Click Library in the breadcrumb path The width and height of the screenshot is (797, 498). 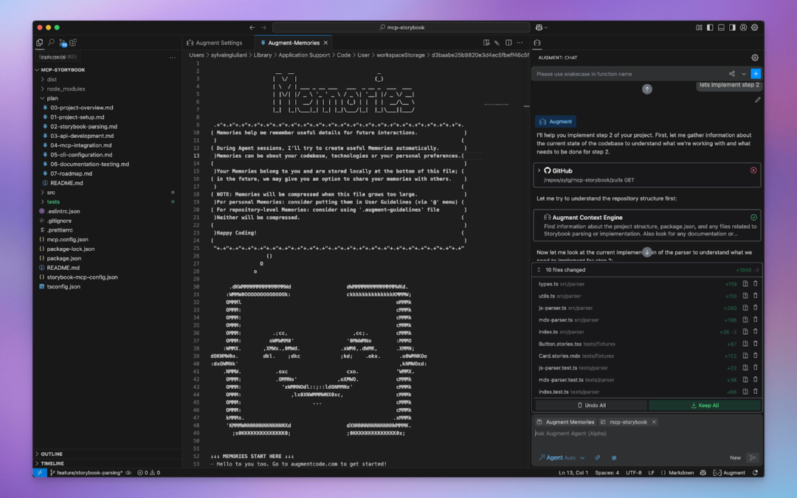pos(262,55)
